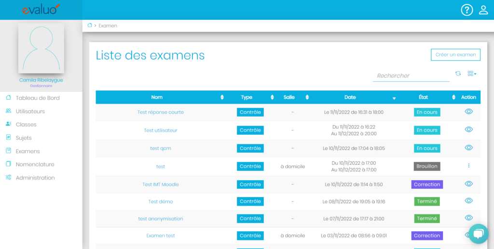This screenshot has width=494, height=249.
Task: Click the evaluo logo
Action: click(x=41, y=9)
